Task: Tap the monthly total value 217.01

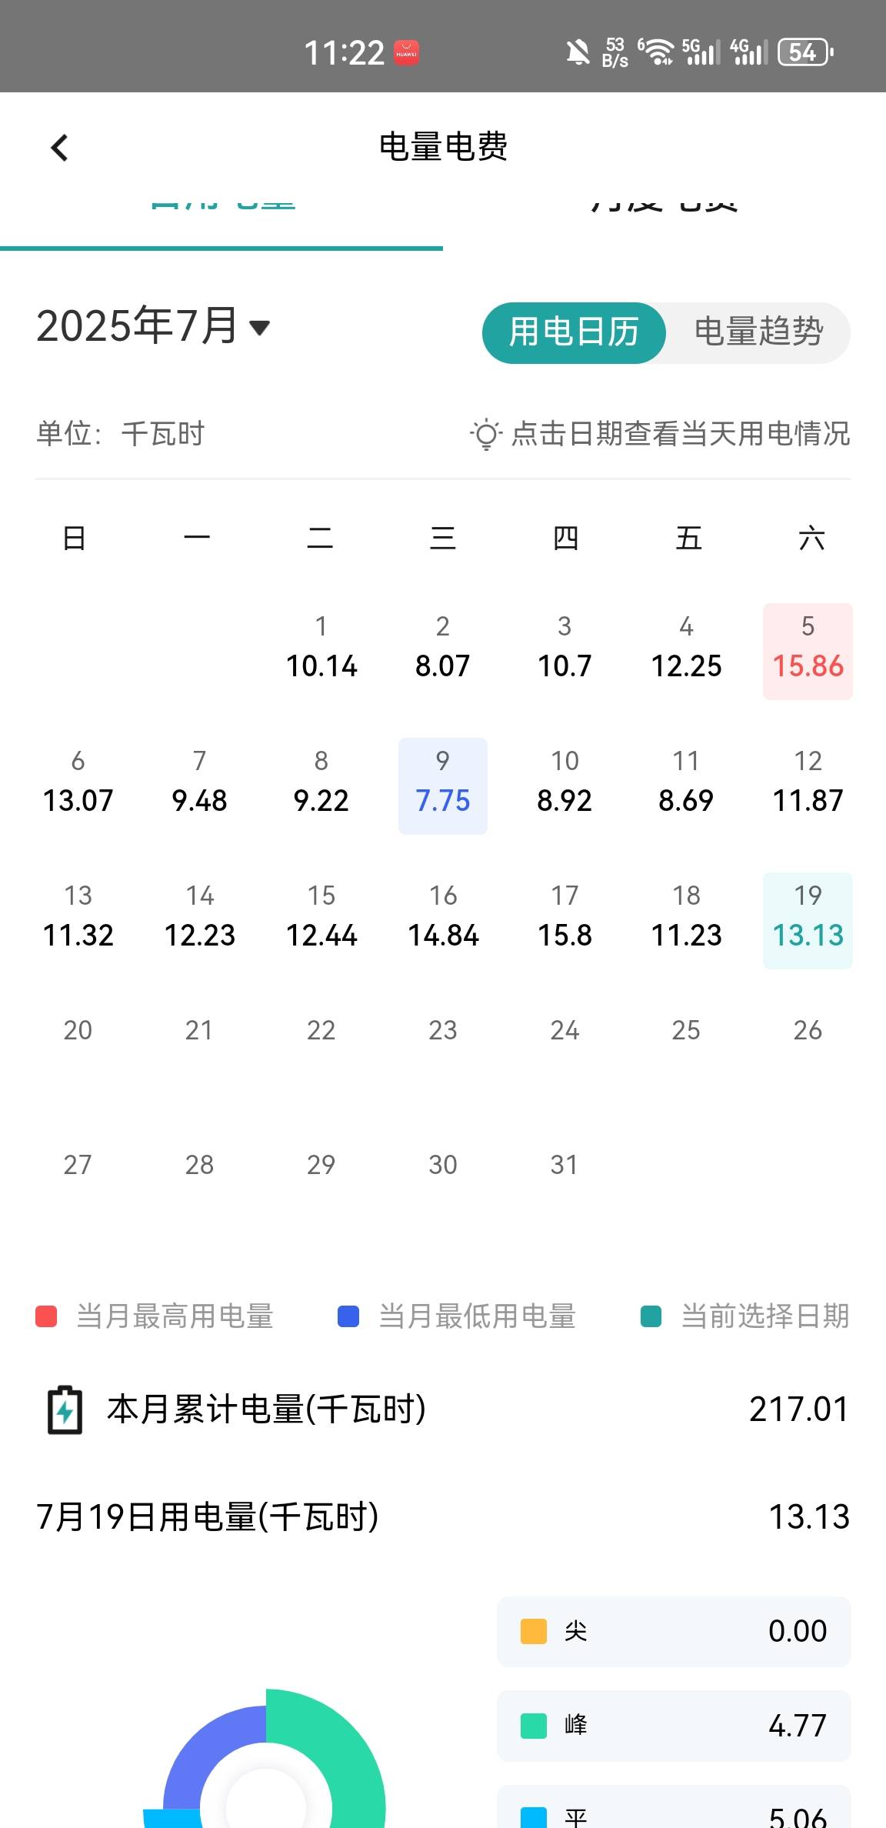Action: (x=799, y=1409)
